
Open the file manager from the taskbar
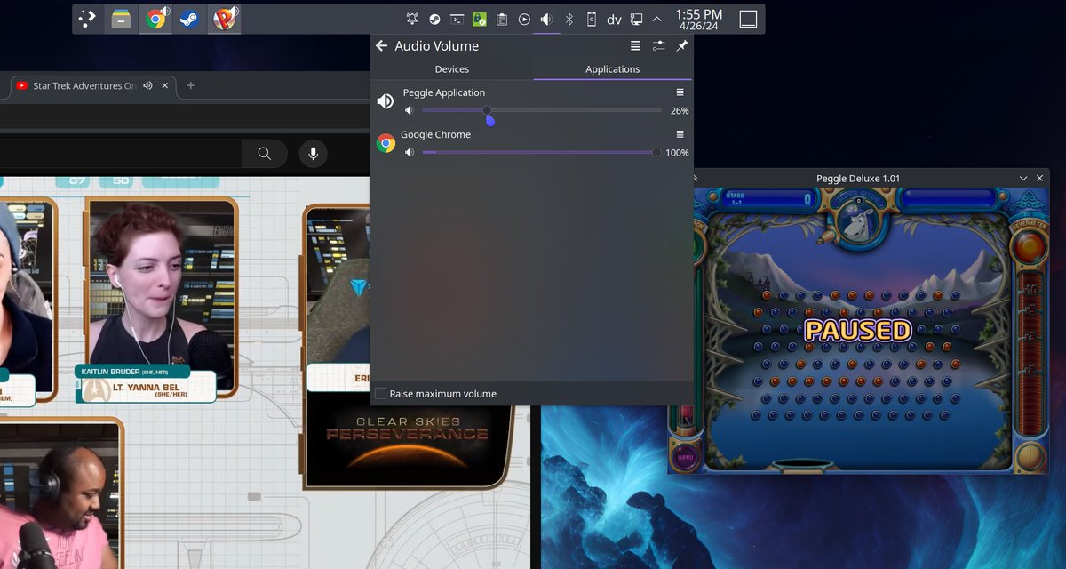(x=121, y=19)
